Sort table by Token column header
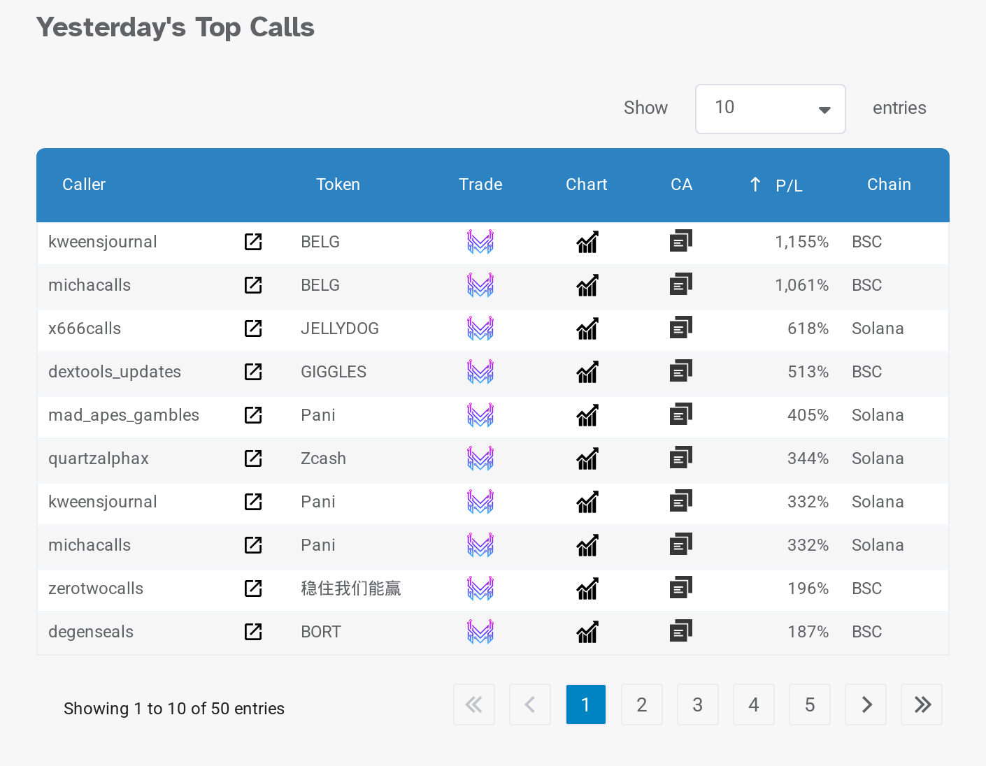The image size is (986, 766). point(338,185)
